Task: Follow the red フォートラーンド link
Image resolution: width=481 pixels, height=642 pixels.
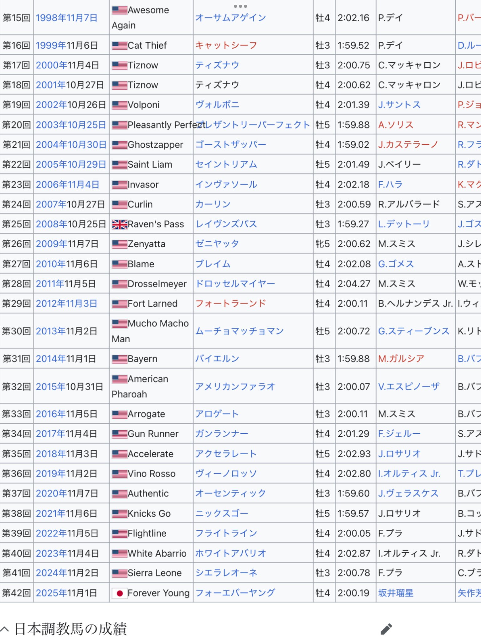Action: pyautogui.click(x=231, y=303)
